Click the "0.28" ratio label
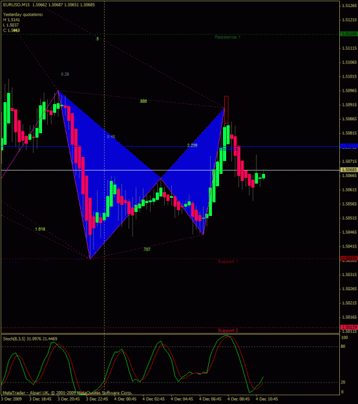Image resolution: width=358 pixels, height=404 pixels. tap(65, 74)
